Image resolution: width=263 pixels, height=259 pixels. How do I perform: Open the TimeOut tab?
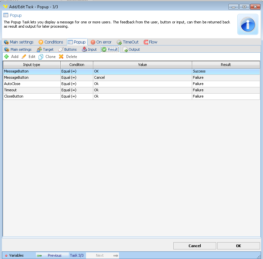click(128, 42)
